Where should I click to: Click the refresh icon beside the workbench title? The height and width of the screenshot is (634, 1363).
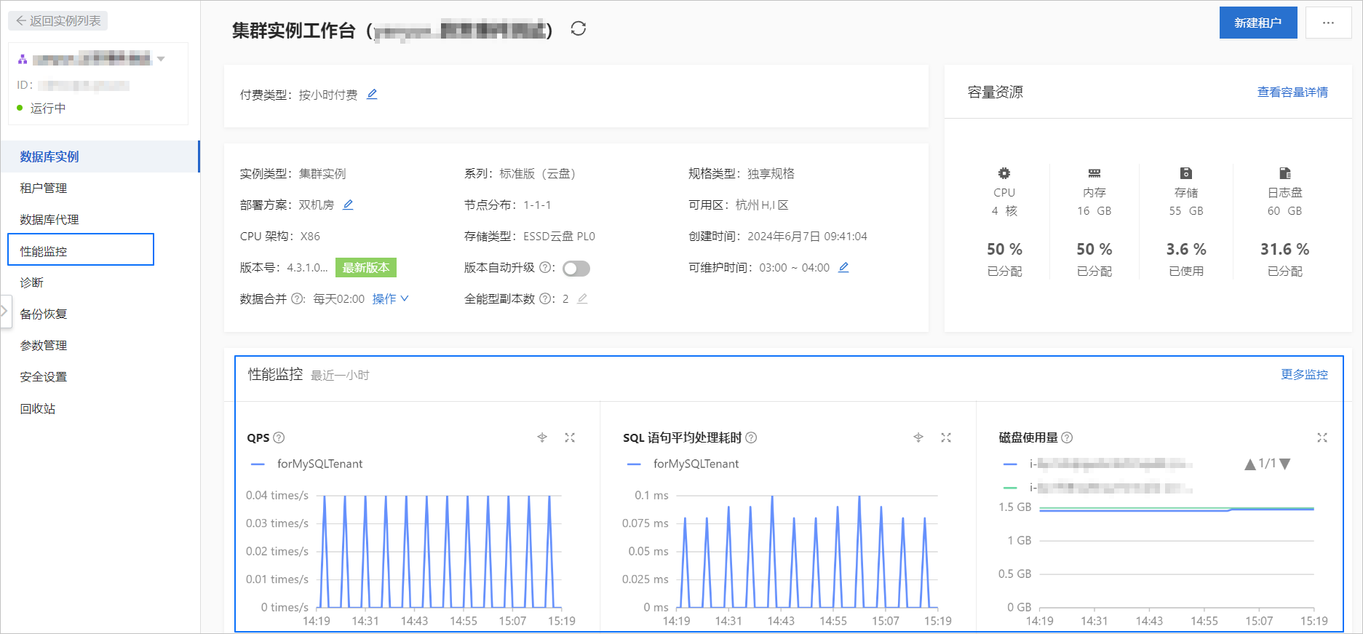(579, 28)
